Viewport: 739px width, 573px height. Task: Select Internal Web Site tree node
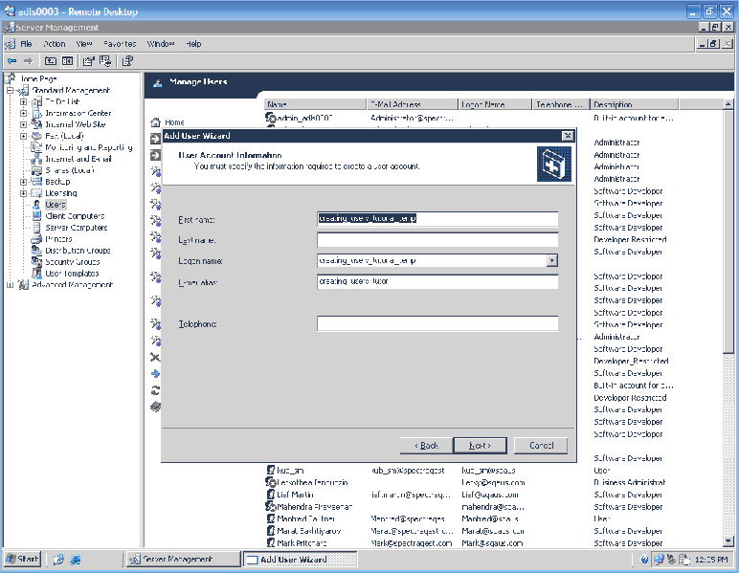click(x=75, y=124)
